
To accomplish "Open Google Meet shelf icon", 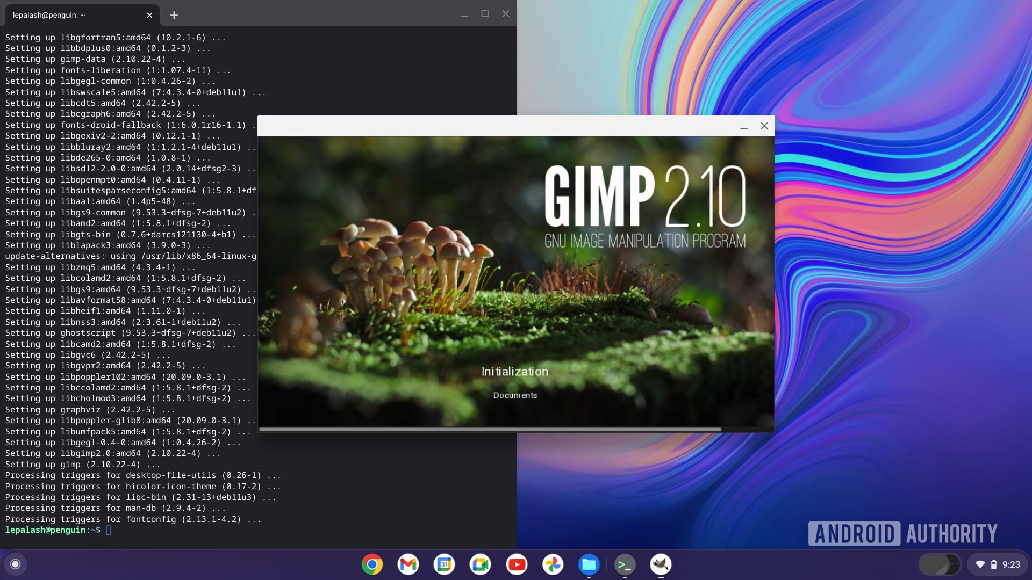I will 480,564.
